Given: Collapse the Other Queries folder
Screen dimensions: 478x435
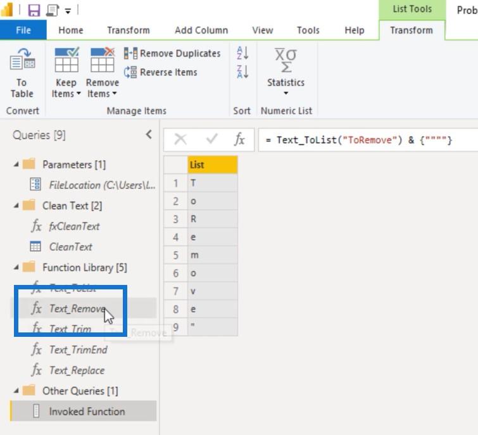Looking at the screenshot, I should [16, 391].
